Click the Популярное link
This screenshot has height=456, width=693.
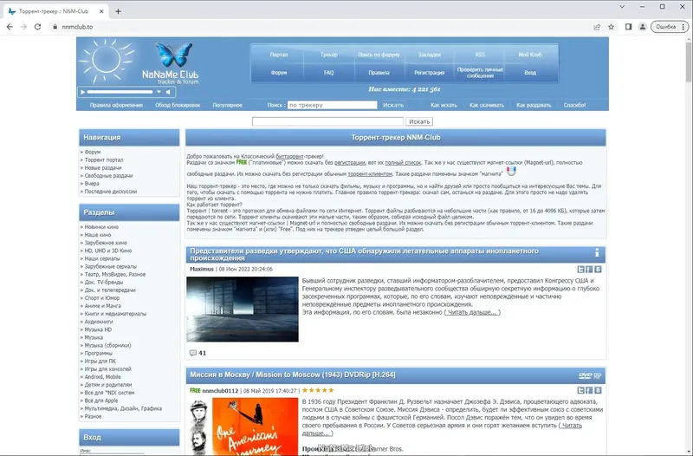point(227,105)
